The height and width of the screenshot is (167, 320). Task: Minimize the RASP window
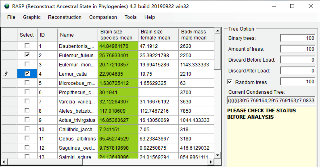(274, 6)
